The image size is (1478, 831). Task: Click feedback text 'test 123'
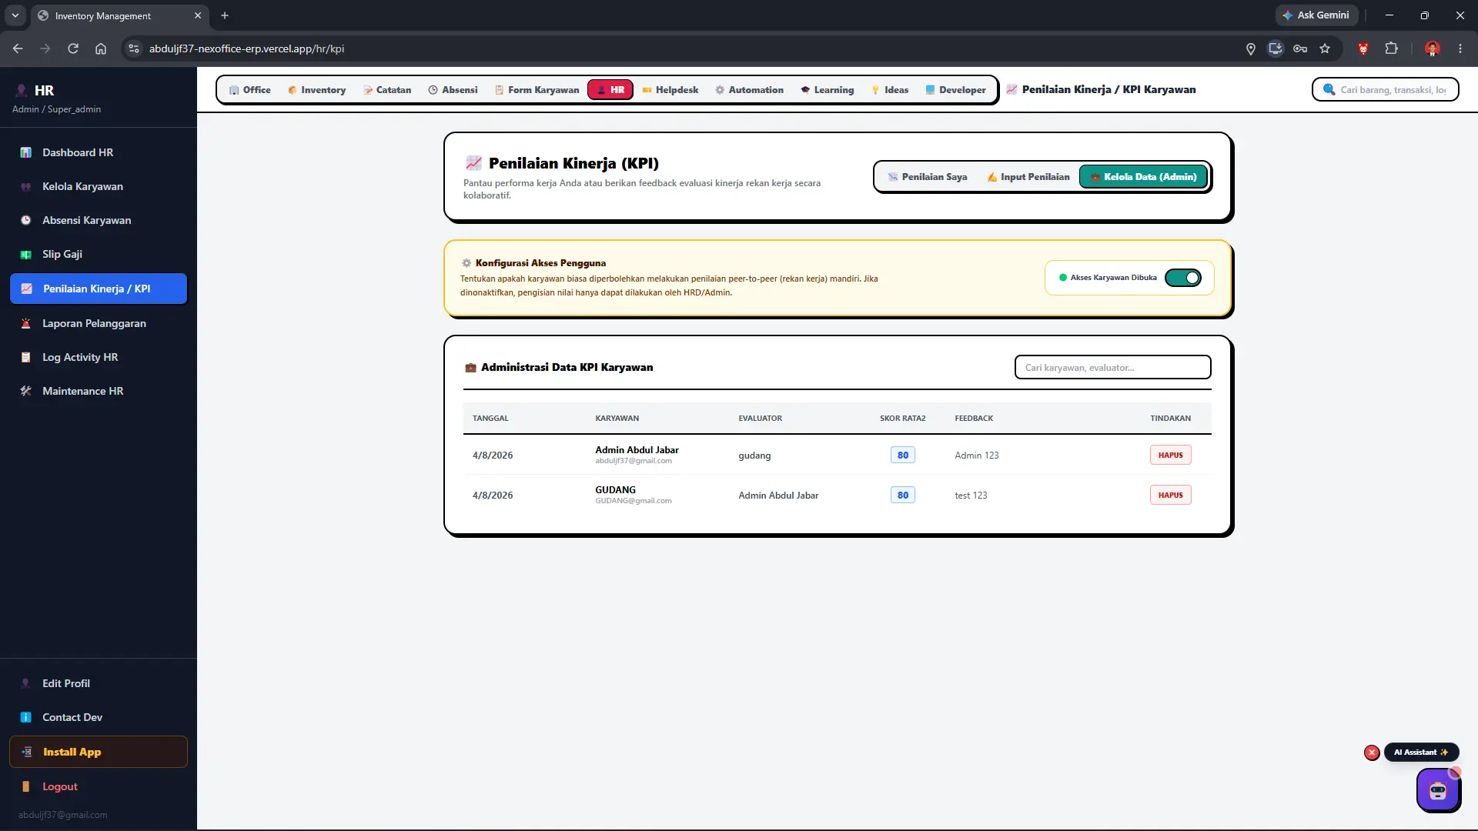click(970, 496)
